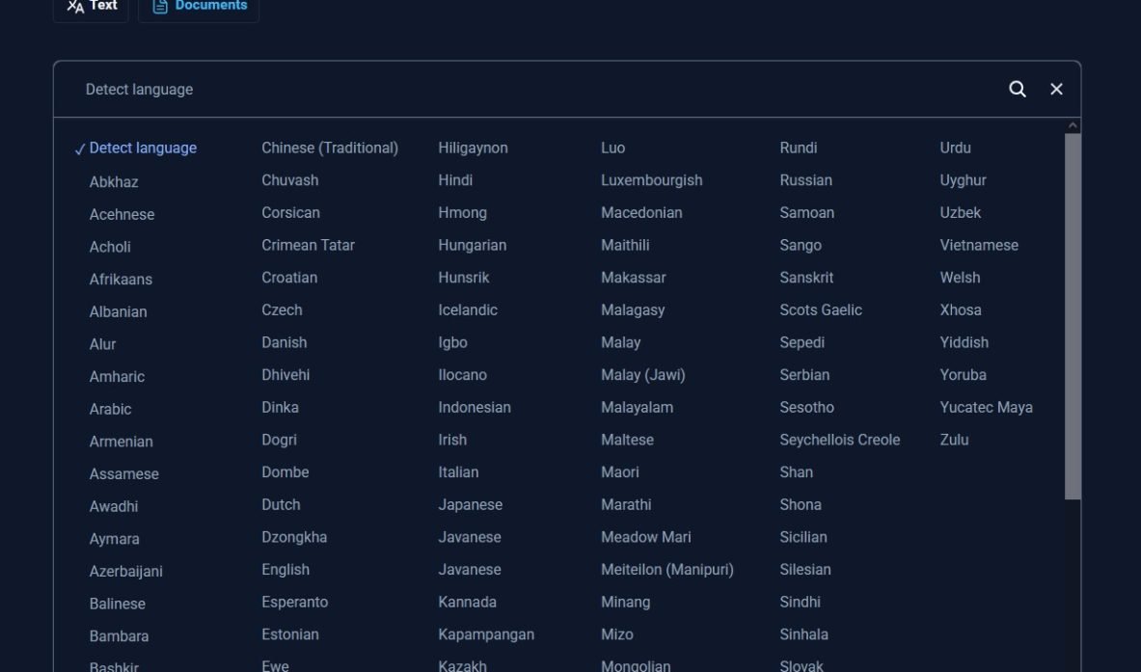1141x672 pixels.
Task: Switch to the Documents tab
Action: coord(199,6)
